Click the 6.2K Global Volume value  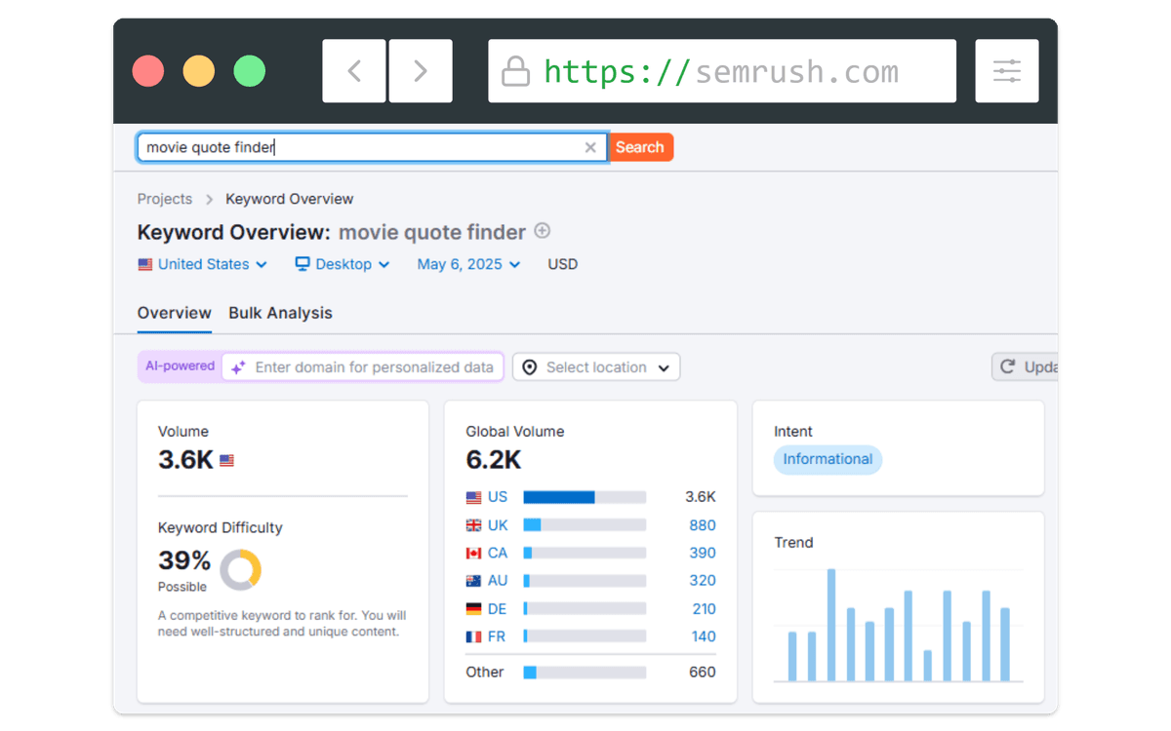494,460
